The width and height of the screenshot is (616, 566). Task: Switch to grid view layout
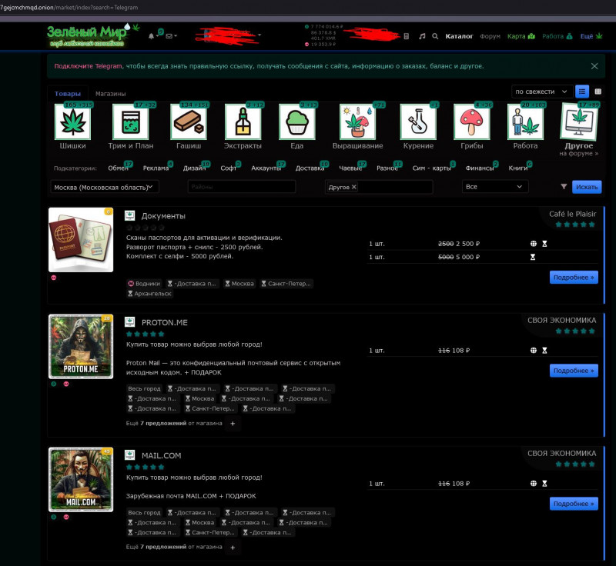pos(598,92)
